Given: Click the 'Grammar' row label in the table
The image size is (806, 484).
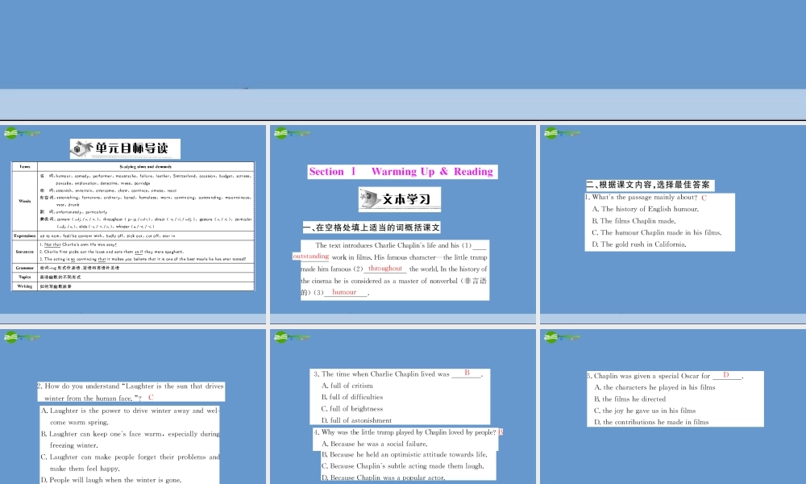Looking at the screenshot, I should click(x=25, y=268).
